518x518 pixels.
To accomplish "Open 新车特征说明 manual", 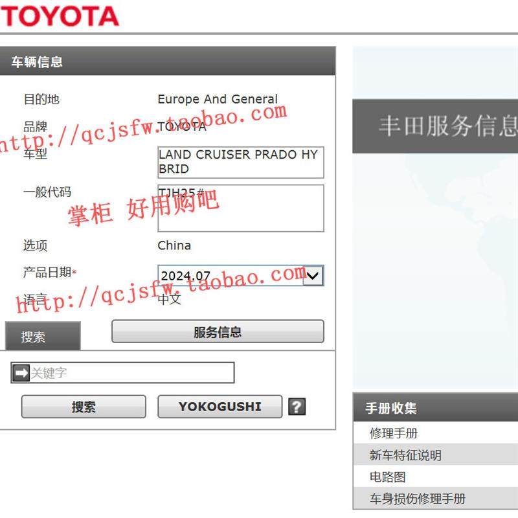I will coord(435,455).
